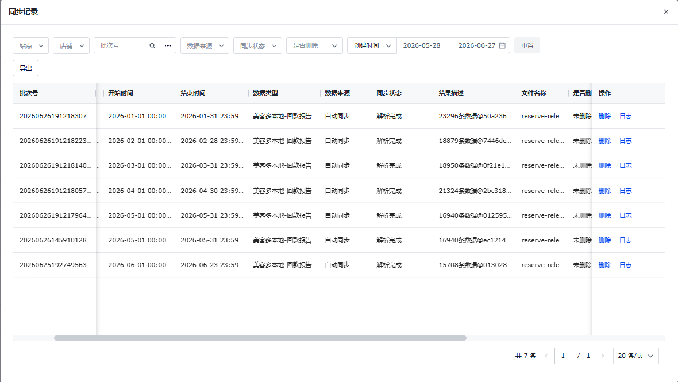Change the 创建时间 date type dropdown
The width and height of the screenshot is (678, 382).
[x=372, y=45]
